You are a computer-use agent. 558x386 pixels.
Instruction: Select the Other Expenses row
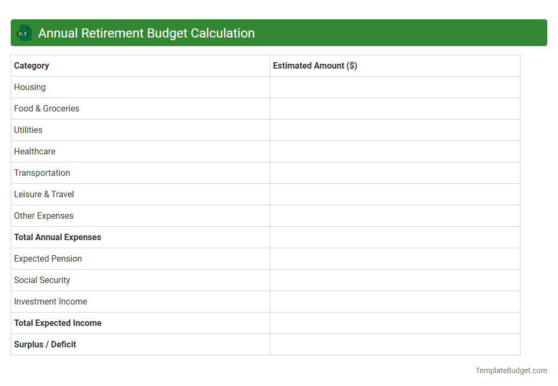coord(43,216)
